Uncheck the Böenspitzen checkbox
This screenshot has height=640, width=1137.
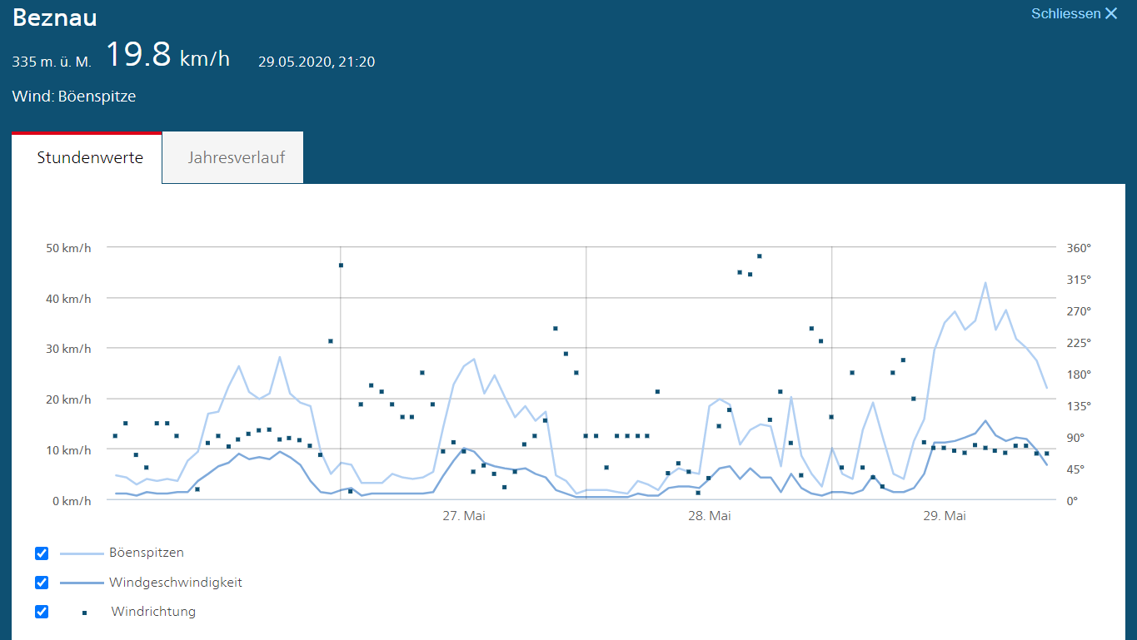coord(42,553)
